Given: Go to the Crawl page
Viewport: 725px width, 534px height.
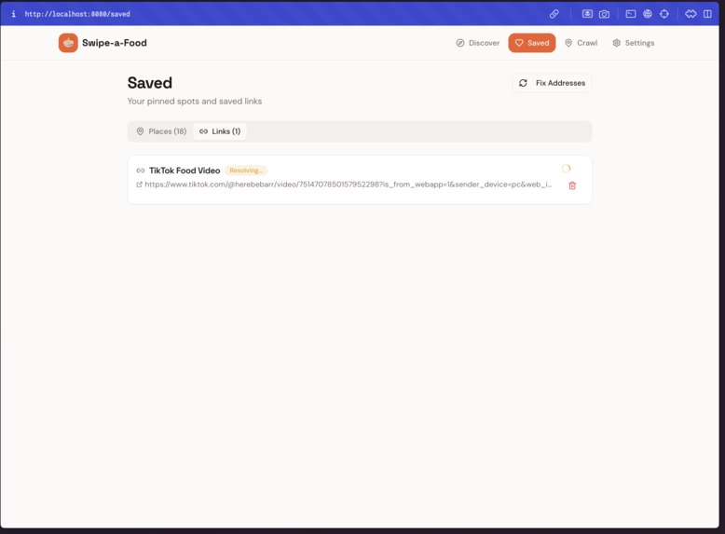Looking at the screenshot, I should click(x=581, y=43).
